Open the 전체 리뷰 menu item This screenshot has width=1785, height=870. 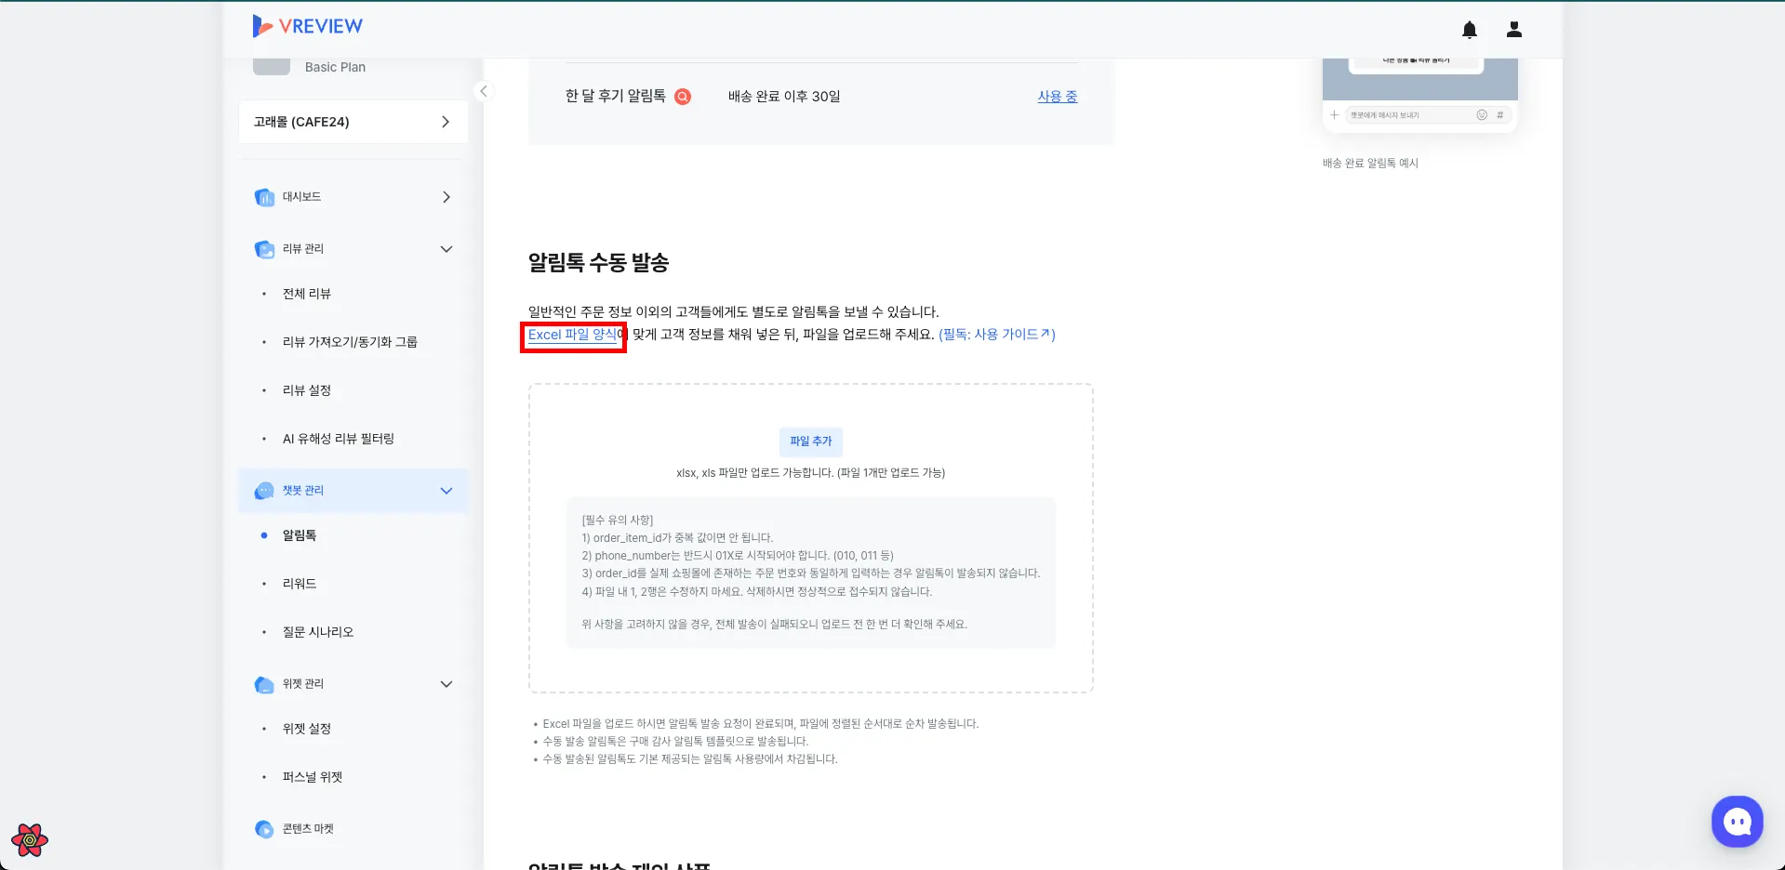(307, 294)
